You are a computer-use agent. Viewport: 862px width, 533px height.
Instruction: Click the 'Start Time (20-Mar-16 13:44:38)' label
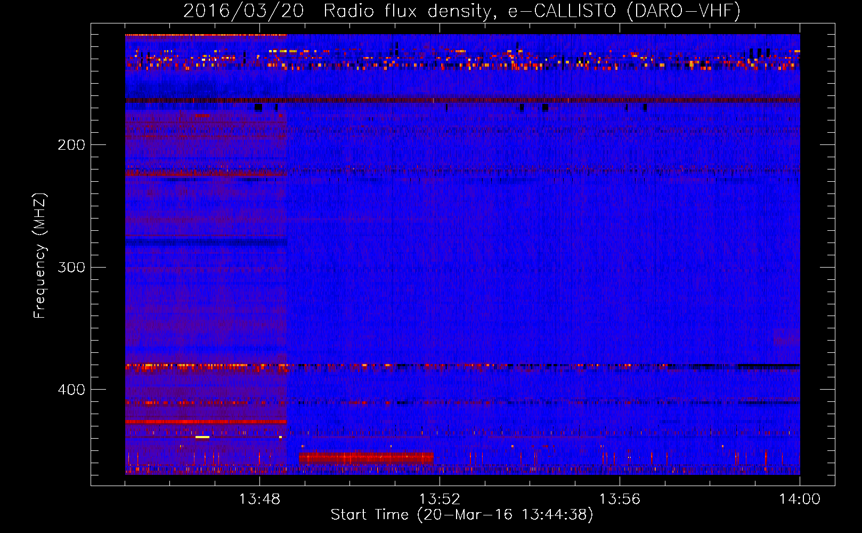[462, 515]
